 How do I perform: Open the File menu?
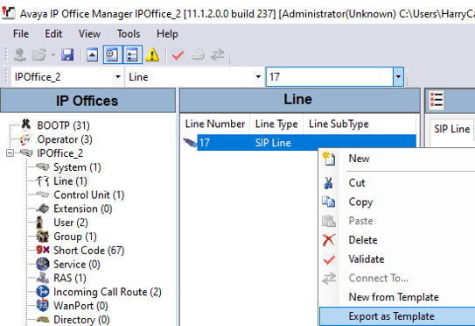(x=21, y=33)
